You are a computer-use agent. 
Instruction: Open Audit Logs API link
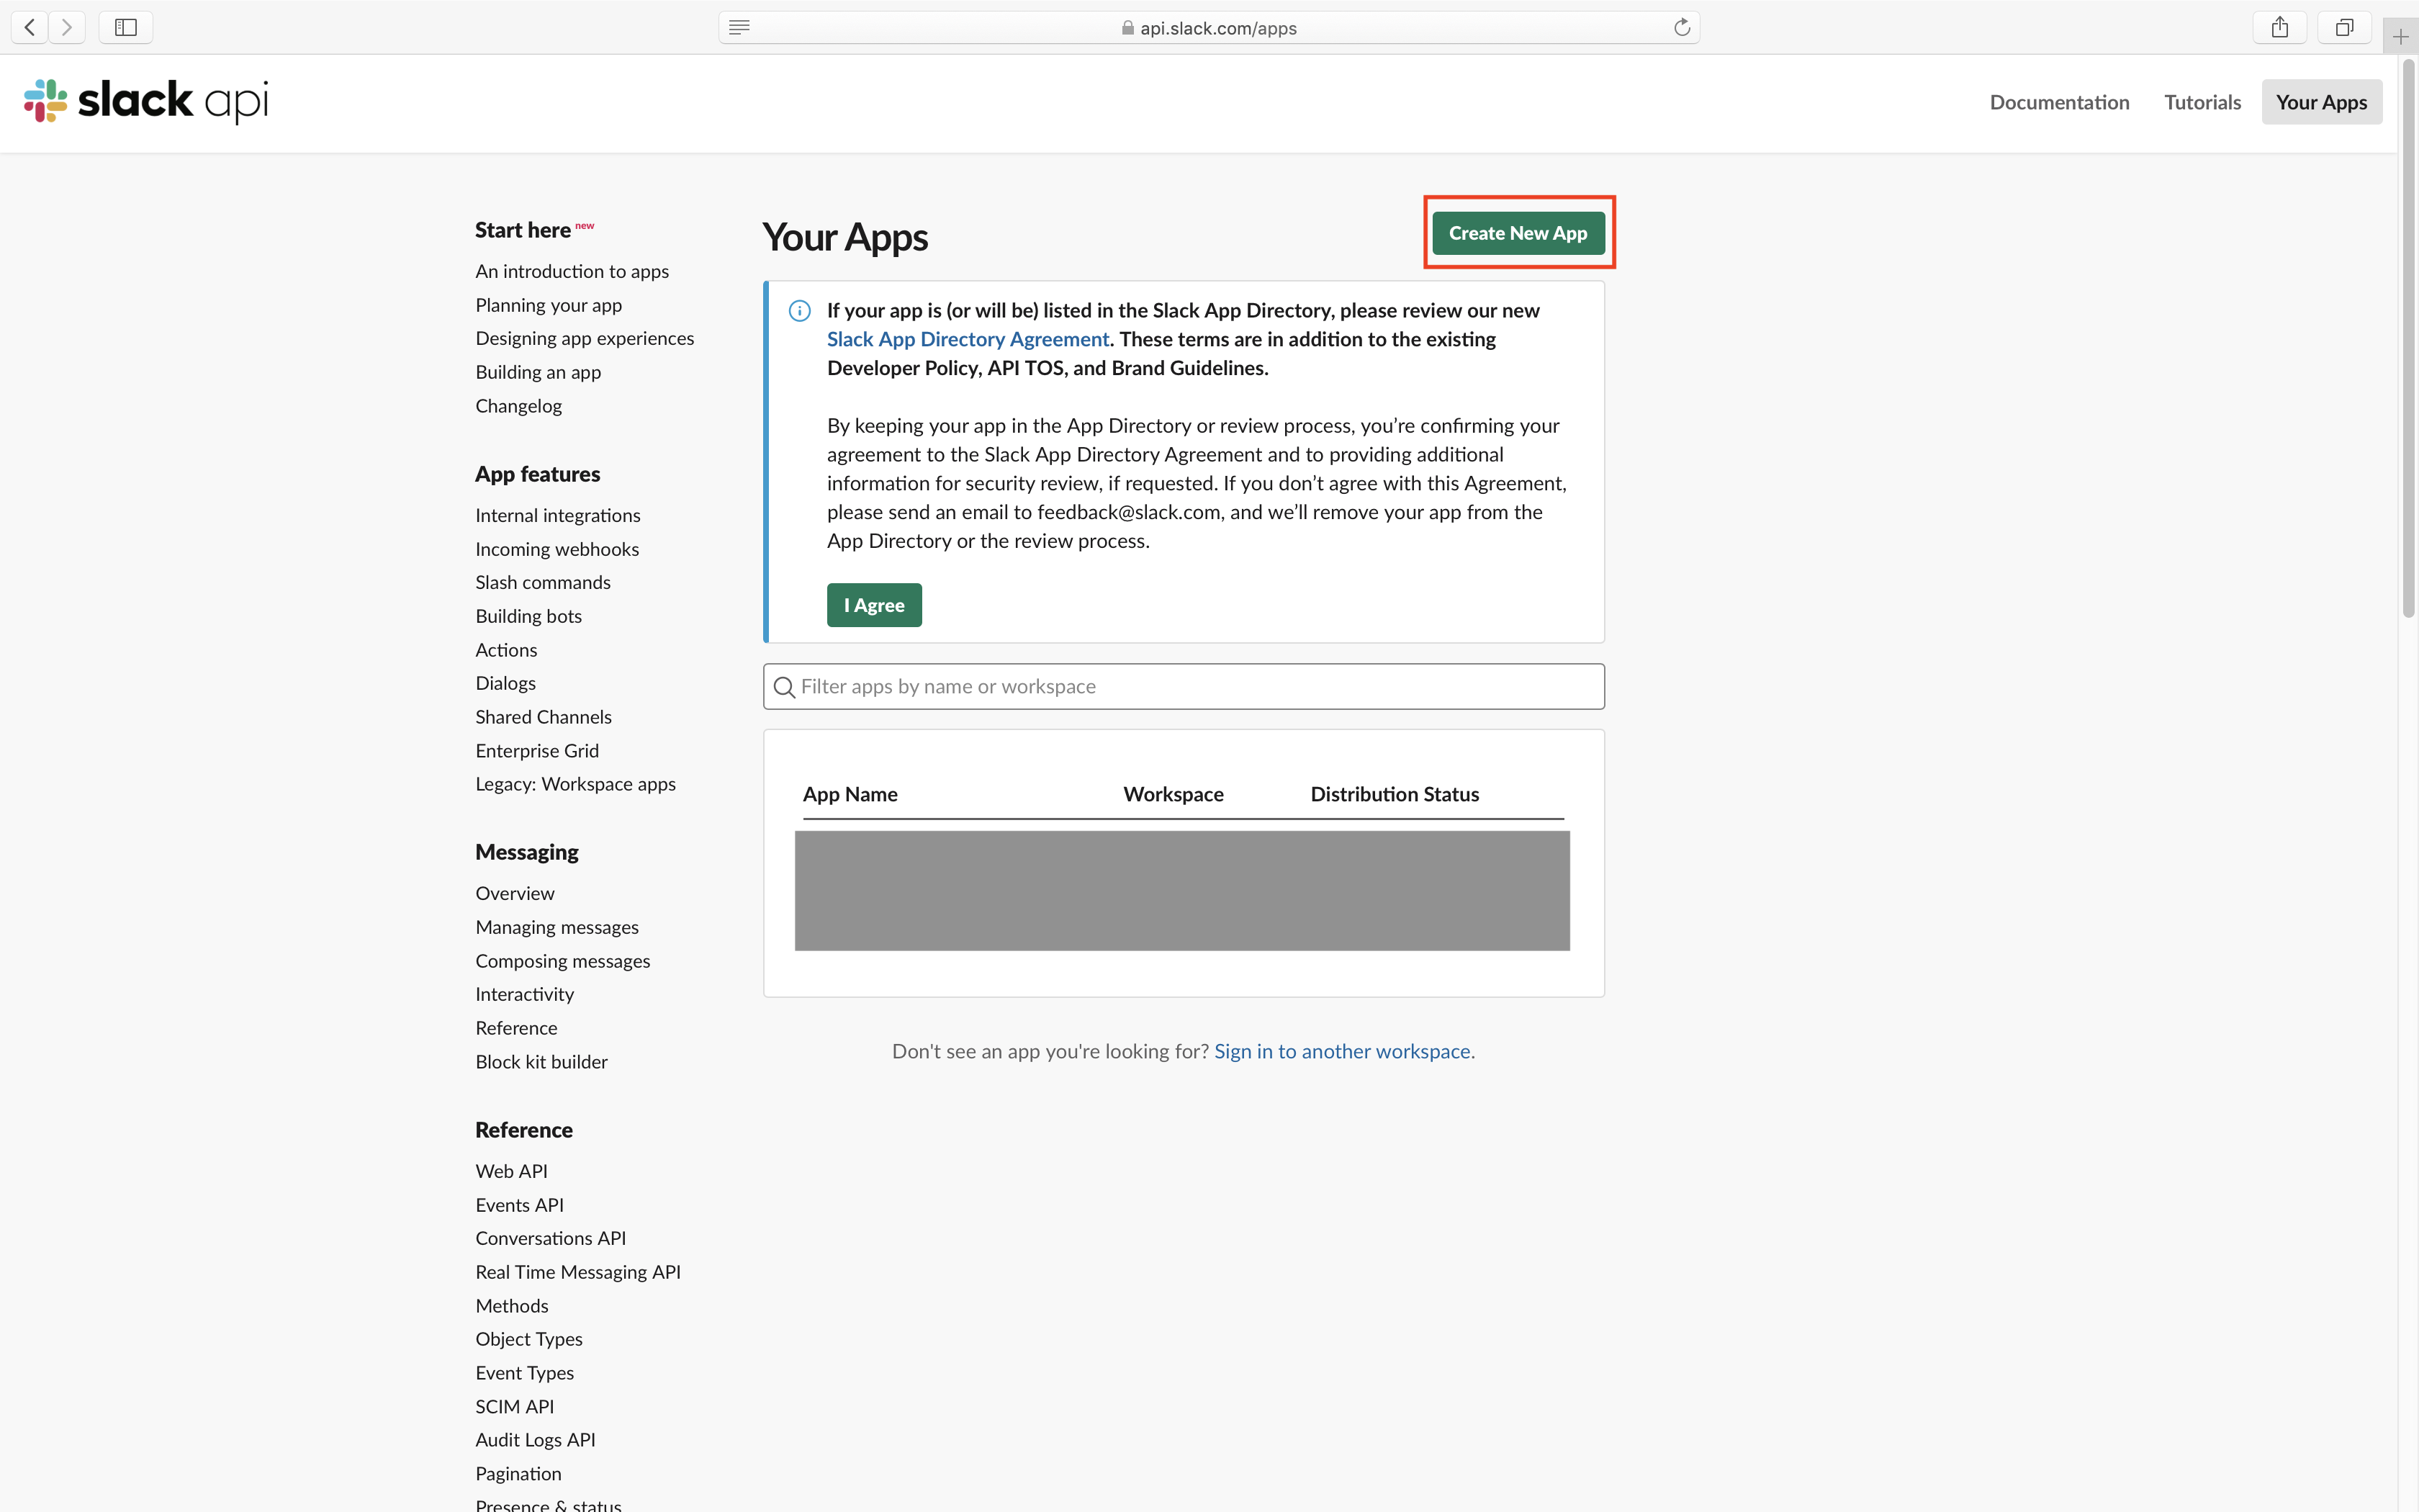(x=535, y=1440)
